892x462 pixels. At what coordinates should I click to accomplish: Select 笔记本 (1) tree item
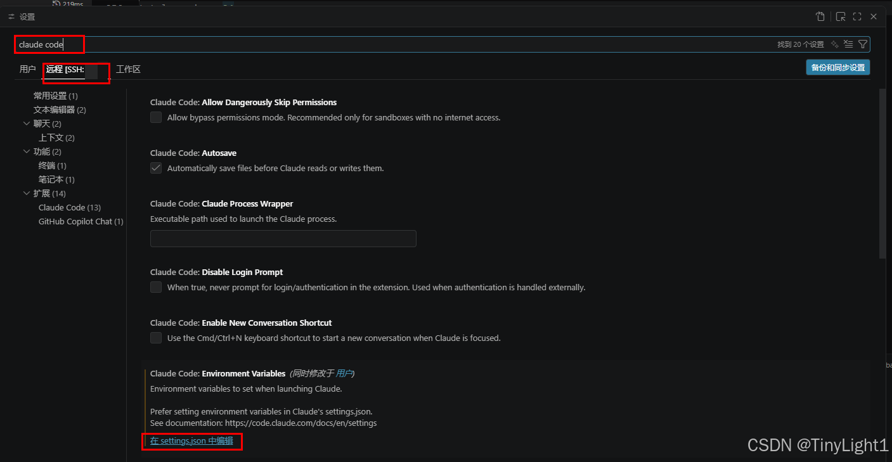coord(56,179)
